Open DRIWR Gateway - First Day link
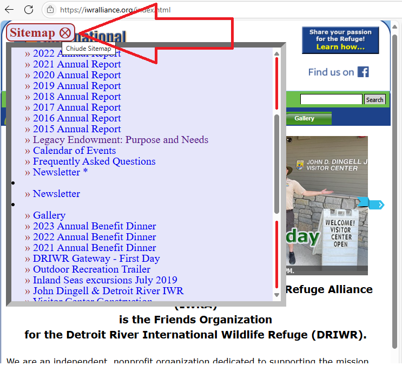 (96, 259)
